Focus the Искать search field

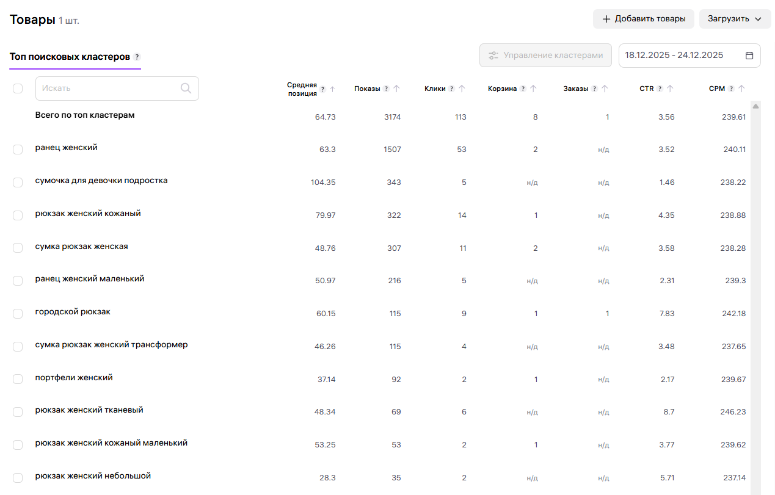tap(107, 89)
